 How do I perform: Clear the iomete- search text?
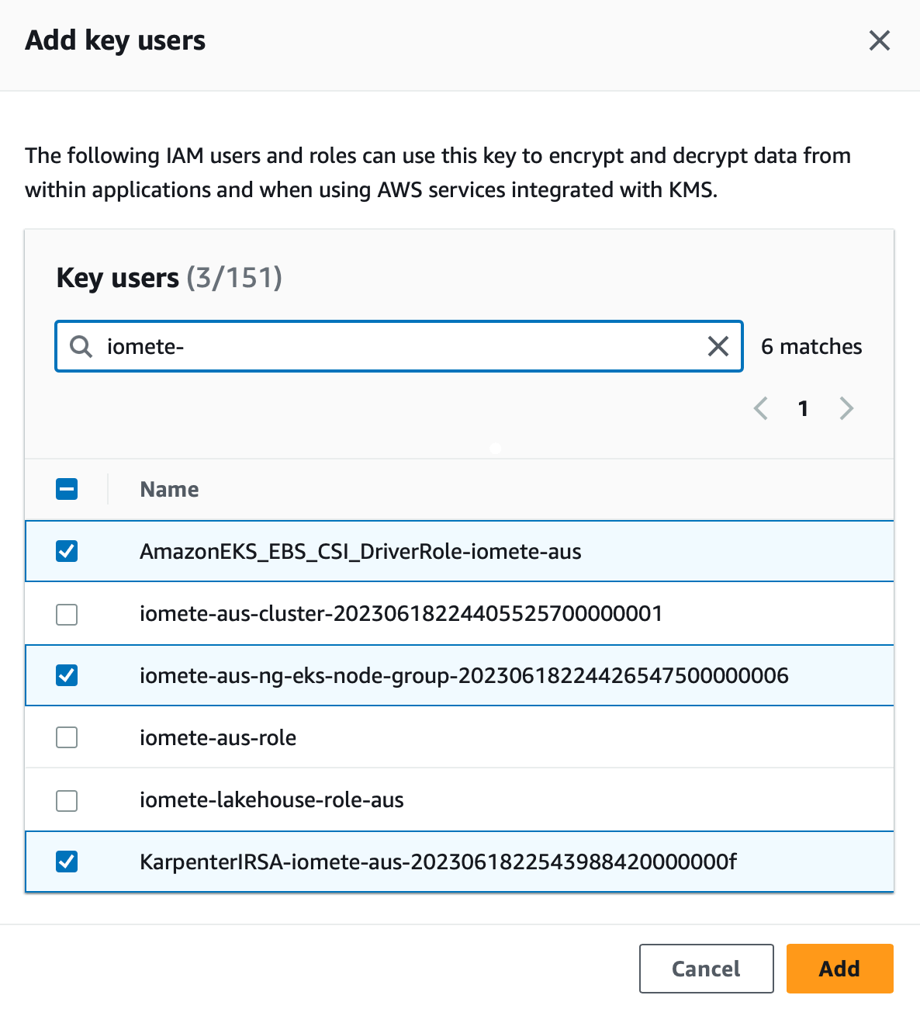pos(718,346)
